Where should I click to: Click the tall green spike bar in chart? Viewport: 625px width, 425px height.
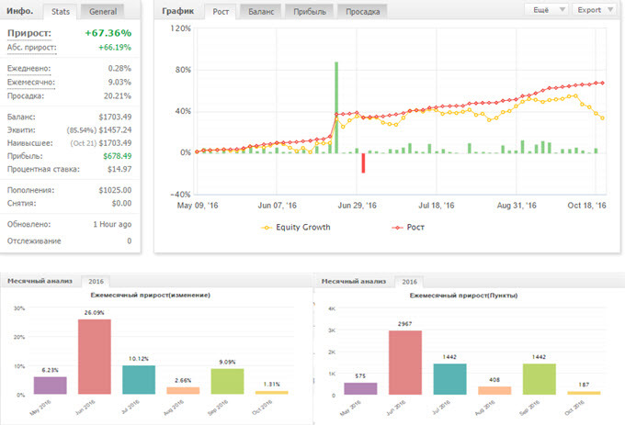click(336, 107)
